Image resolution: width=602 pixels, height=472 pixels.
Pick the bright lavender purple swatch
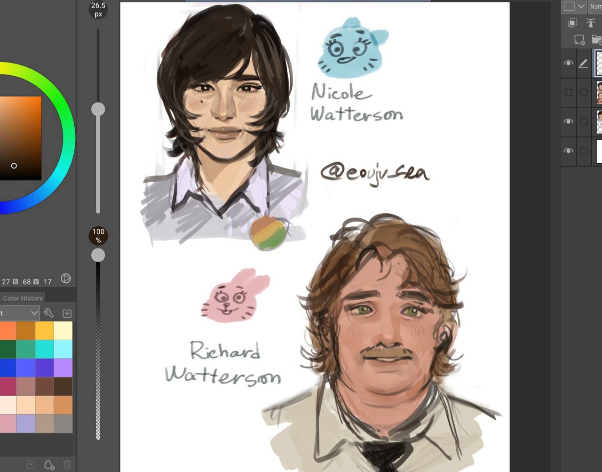(x=63, y=368)
